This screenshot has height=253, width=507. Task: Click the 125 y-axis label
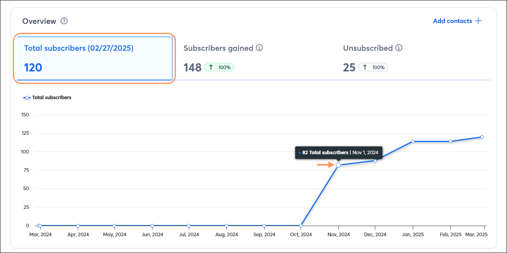[25, 133]
